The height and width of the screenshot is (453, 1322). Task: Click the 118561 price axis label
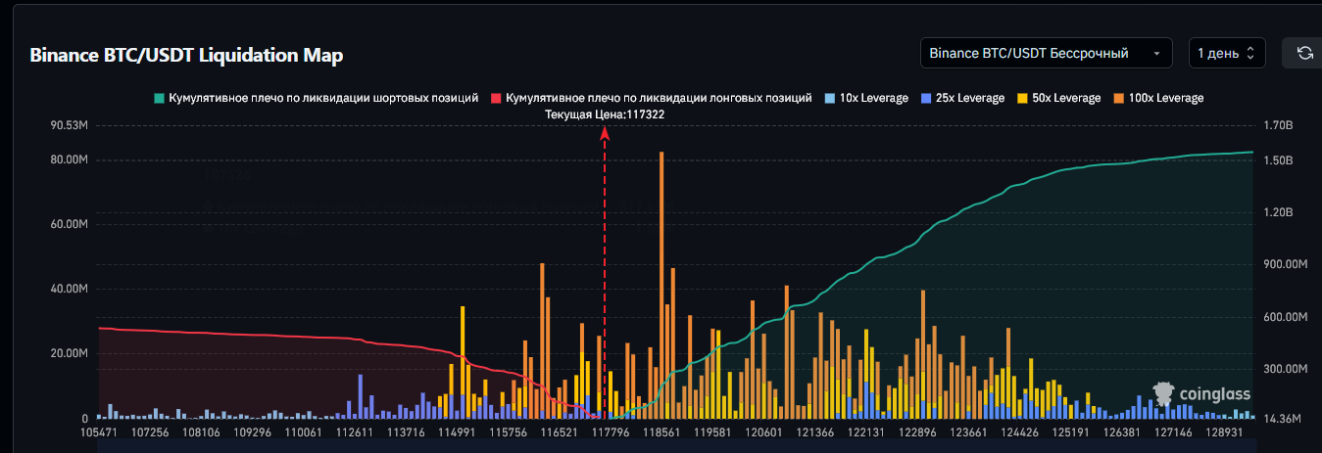click(663, 431)
